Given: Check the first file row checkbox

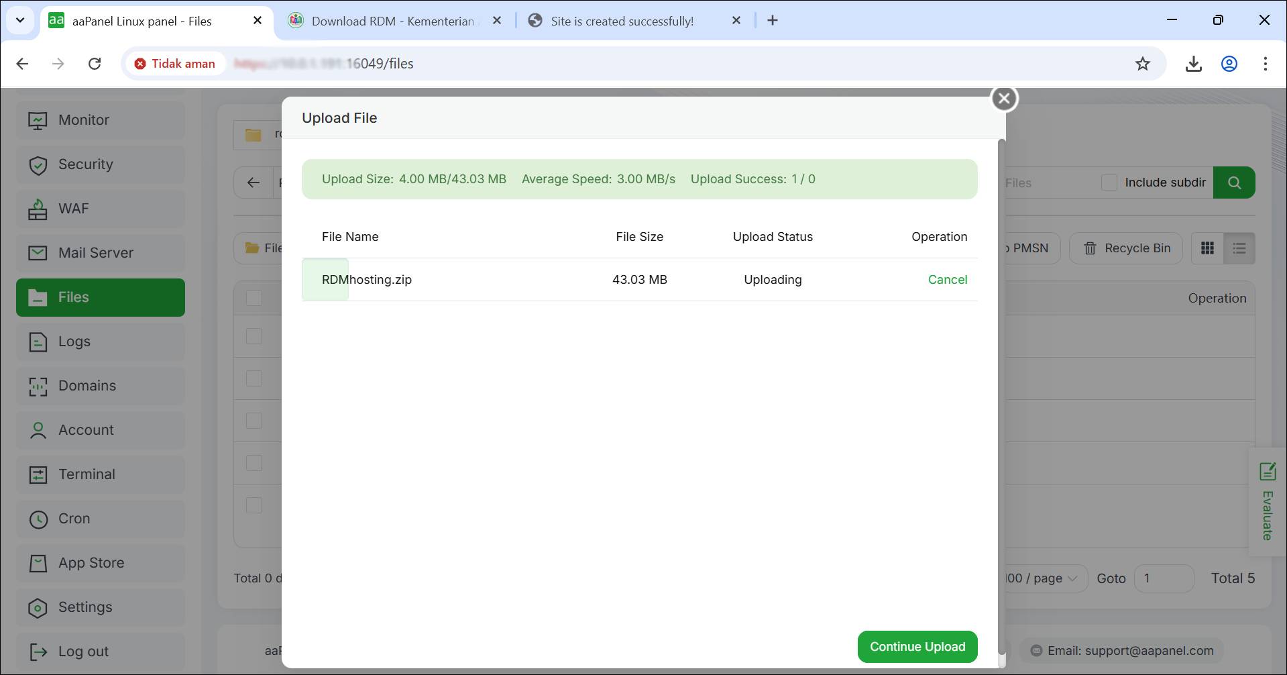Looking at the screenshot, I should coord(254,336).
